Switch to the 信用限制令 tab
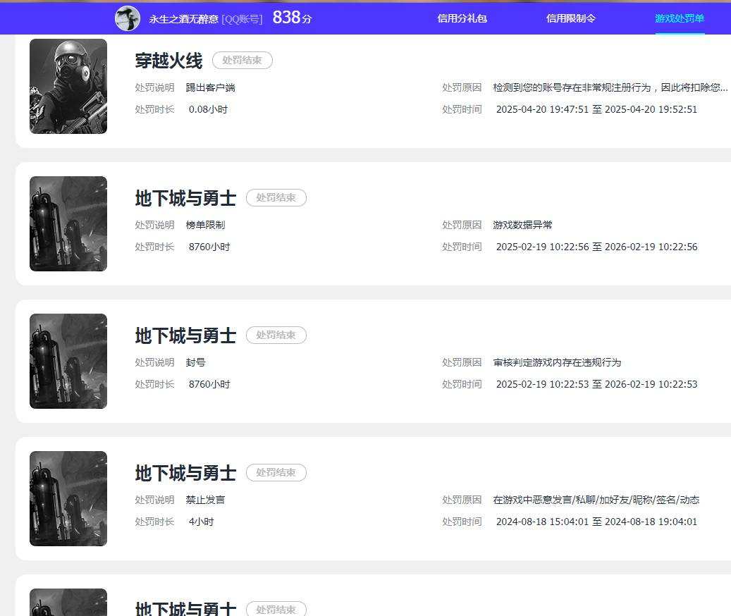This screenshot has height=616, width=731. coord(570,18)
